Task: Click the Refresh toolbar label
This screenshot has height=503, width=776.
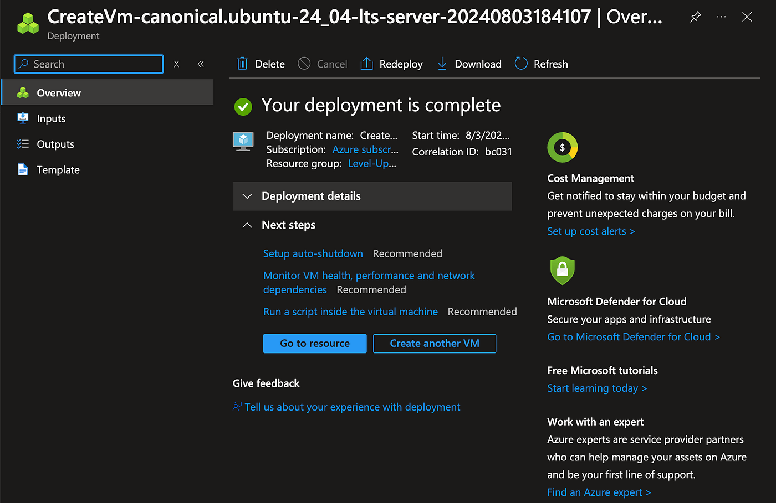Action: [551, 64]
